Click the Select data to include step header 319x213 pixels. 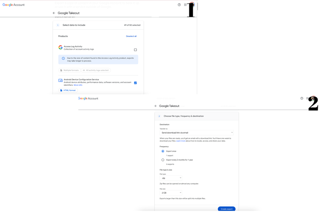74,25
